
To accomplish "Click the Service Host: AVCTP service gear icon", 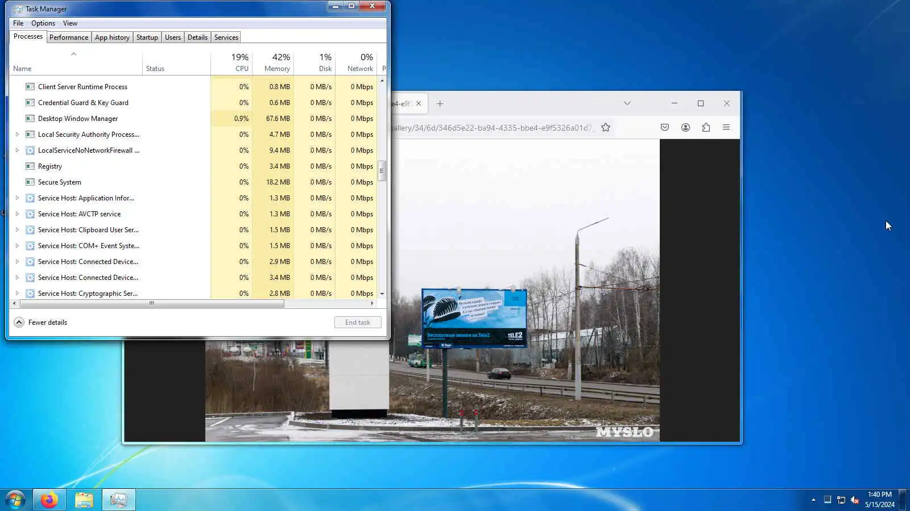I will click(x=30, y=214).
